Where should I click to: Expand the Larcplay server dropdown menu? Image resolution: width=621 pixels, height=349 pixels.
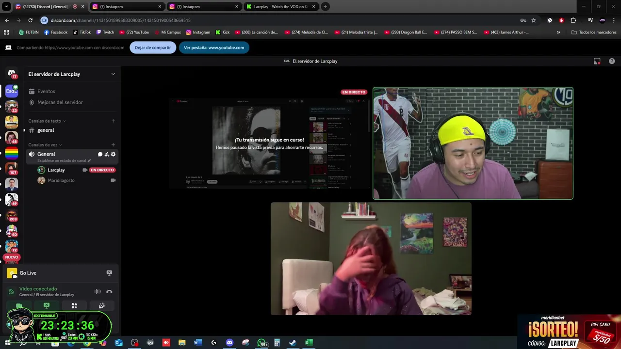coord(113,74)
